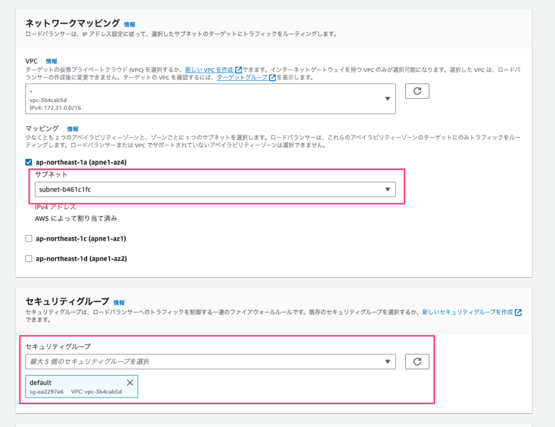Click the sg-ea2297a6 security group ID text
The image size is (555, 427).
[x=46, y=392]
